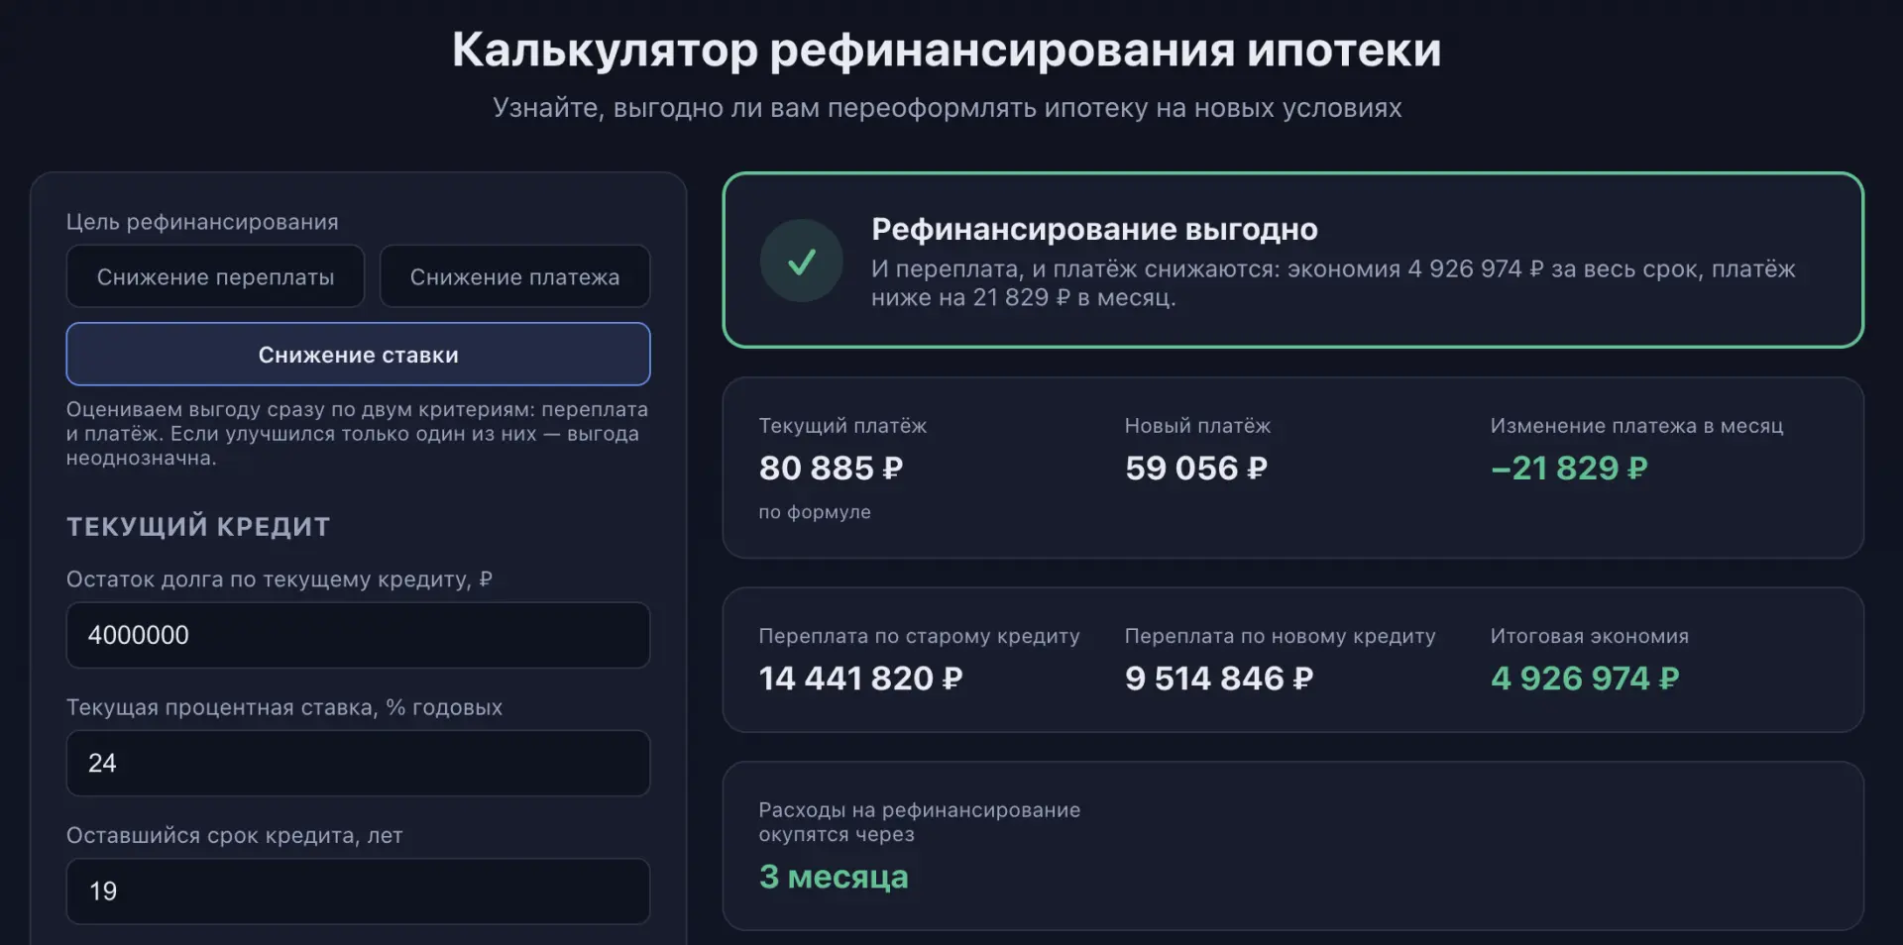Select the Снижение платежа goal option
Viewport: 1903px width, 945px height.
514,276
